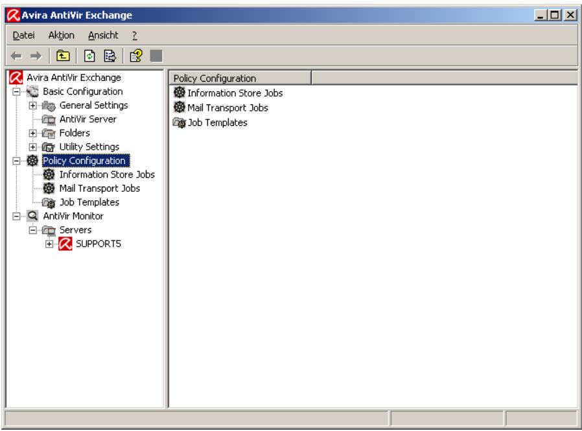The height and width of the screenshot is (431, 582).
Task: Select Mail Transport Jobs tree label
Action: click(x=100, y=189)
